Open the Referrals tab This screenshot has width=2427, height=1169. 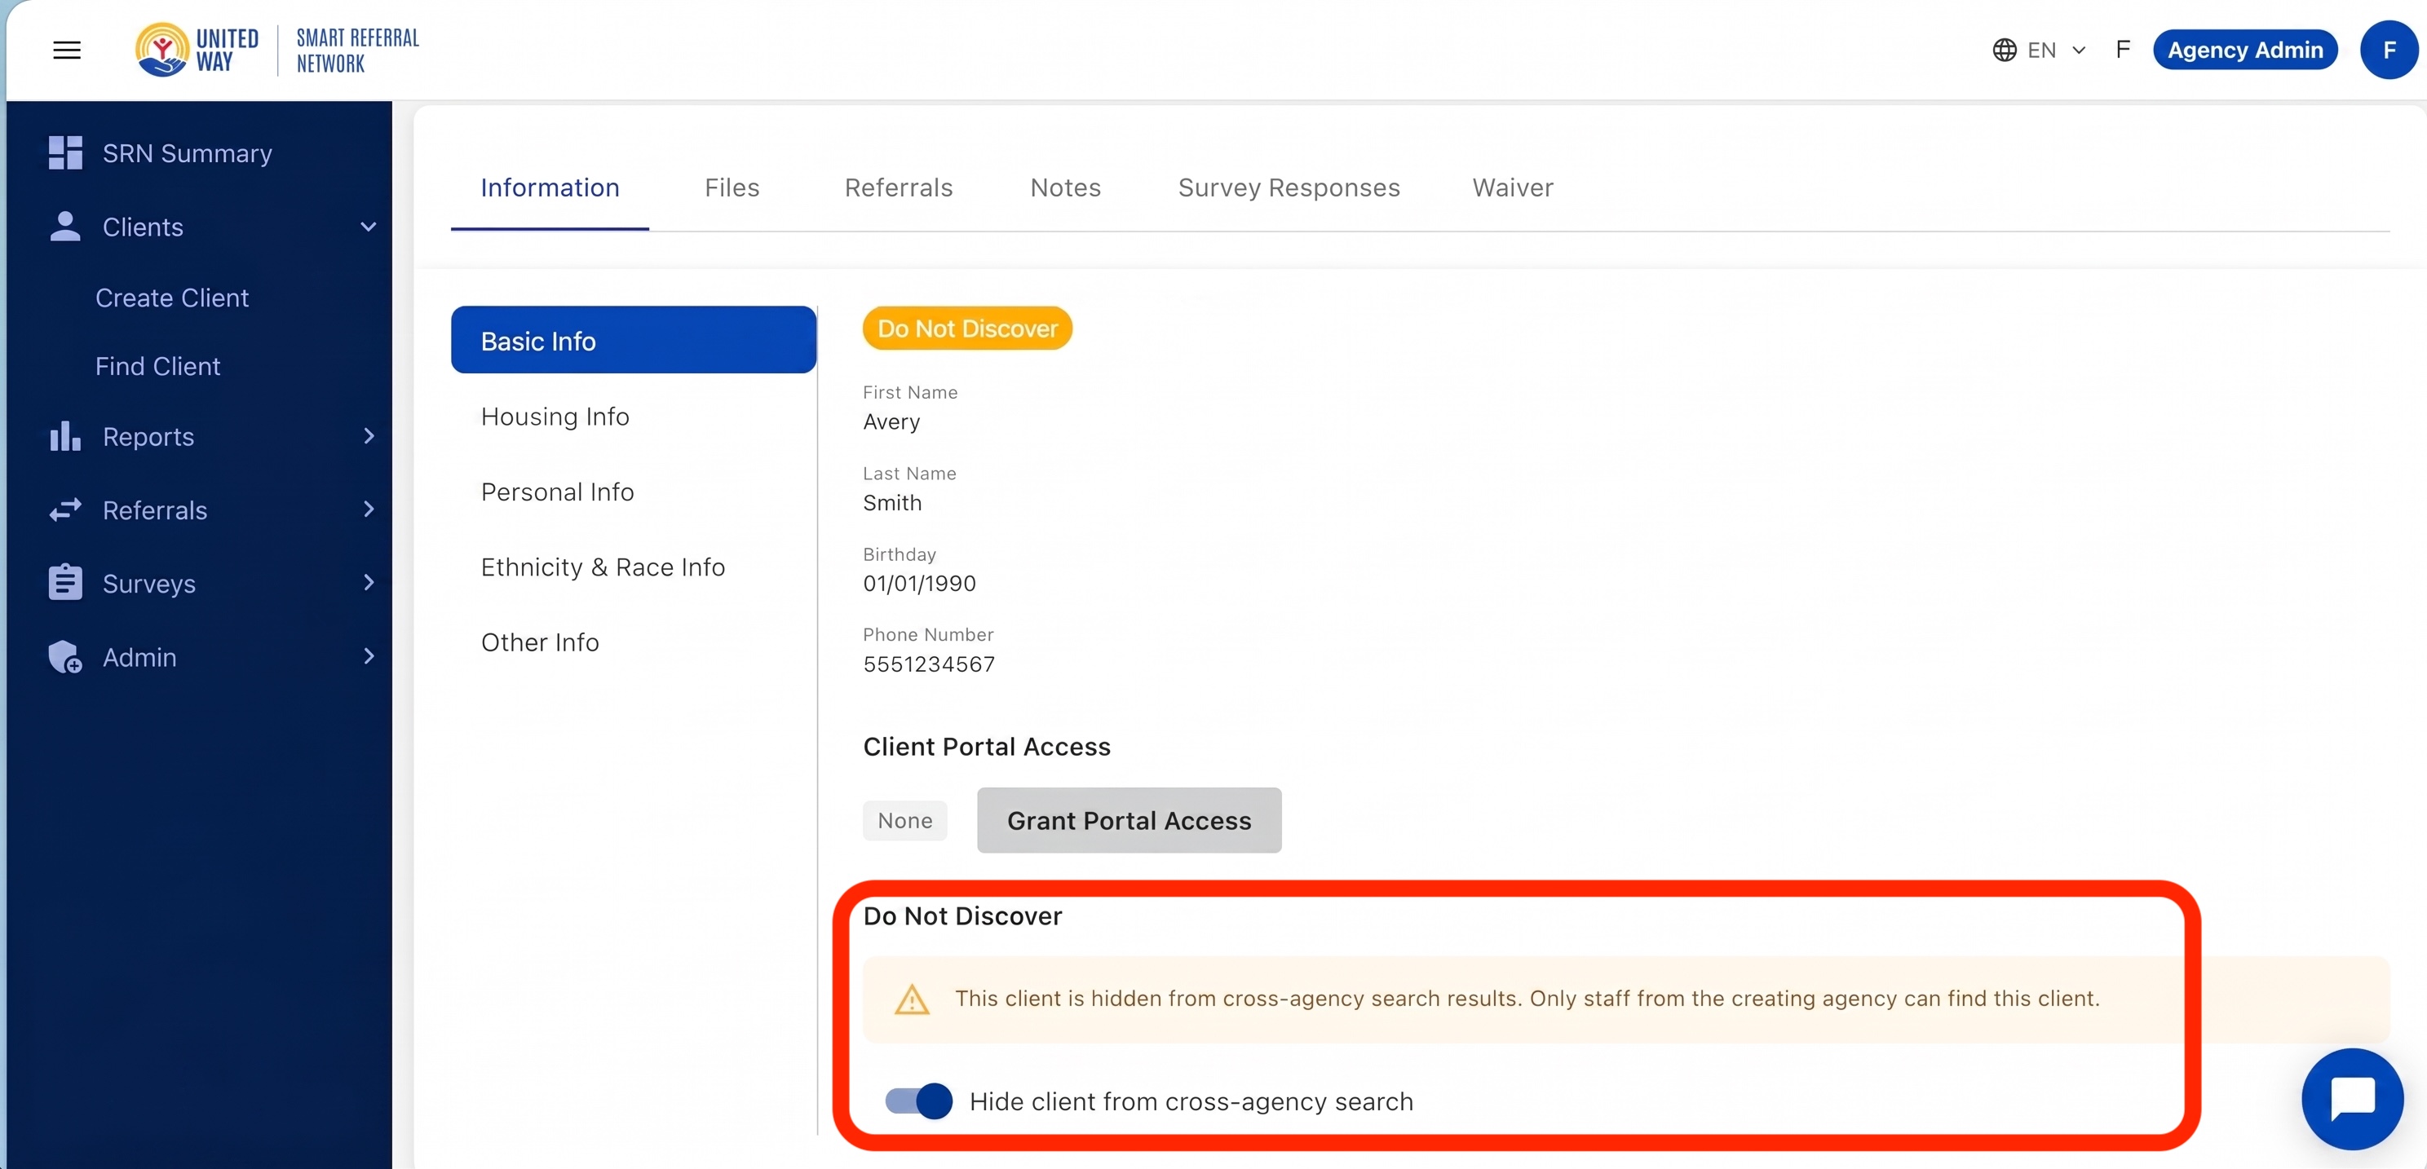point(899,188)
